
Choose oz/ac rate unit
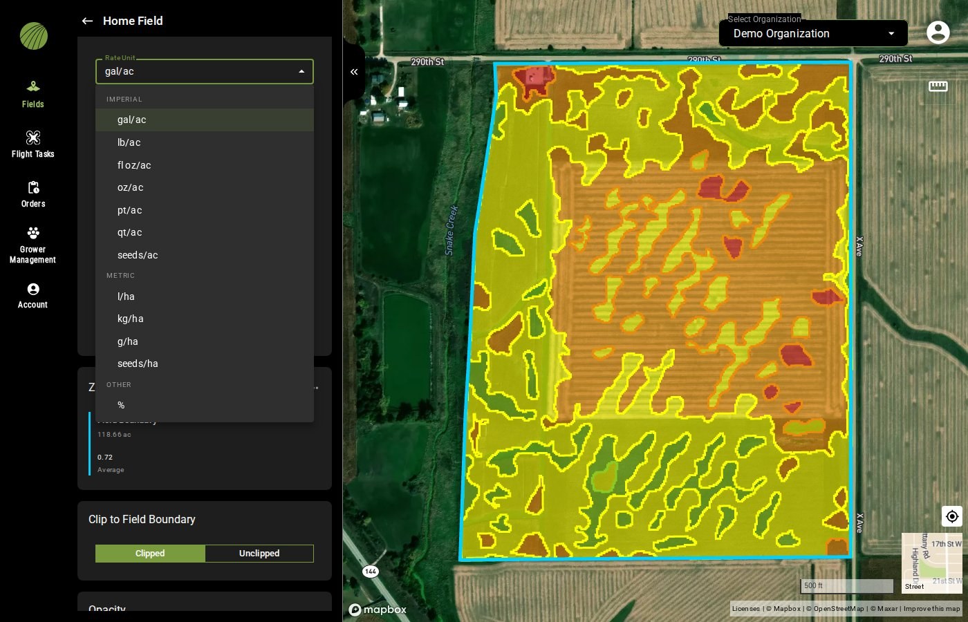(x=205, y=187)
